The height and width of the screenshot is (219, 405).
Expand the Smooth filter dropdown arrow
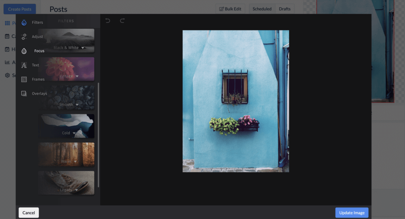pos(77,105)
